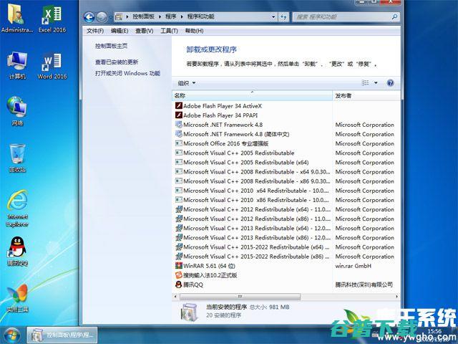The image size is (458, 344).
Task: Sort by the 发布者 column header
Action: pyautogui.click(x=366, y=95)
